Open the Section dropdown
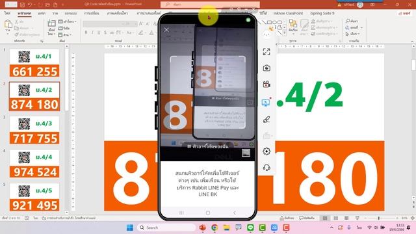The height and width of the screenshot is (234, 416). coord(65,34)
